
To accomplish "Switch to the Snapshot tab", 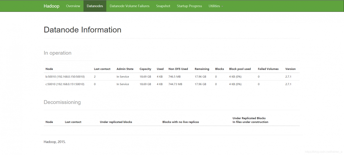I will point(163,6).
